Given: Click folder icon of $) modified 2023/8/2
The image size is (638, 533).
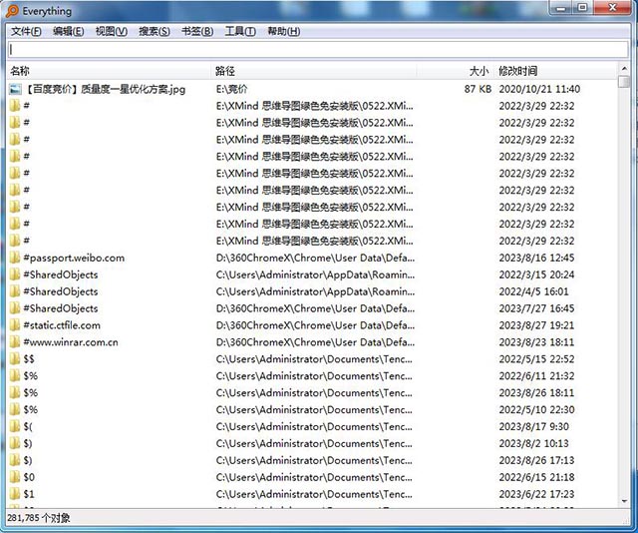Looking at the screenshot, I should click(x=15, y=443).
